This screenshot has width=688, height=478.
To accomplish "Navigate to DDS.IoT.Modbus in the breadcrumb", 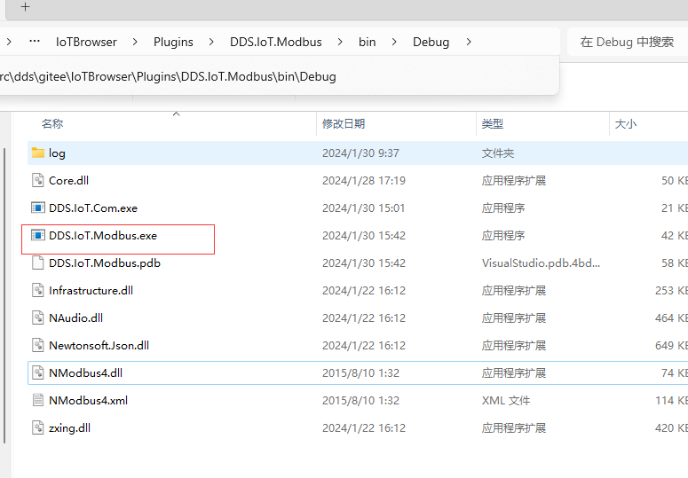I will coord(275,42).
